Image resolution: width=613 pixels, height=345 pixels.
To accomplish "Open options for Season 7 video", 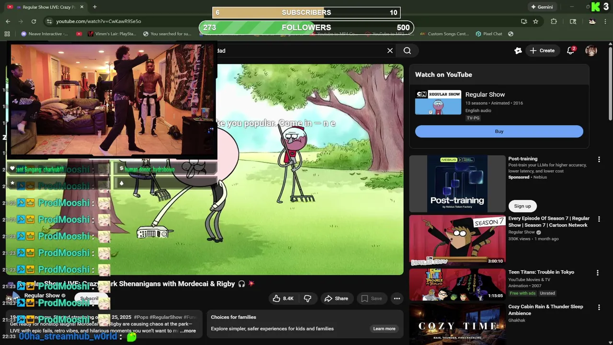I will click(x=599, y=218).
